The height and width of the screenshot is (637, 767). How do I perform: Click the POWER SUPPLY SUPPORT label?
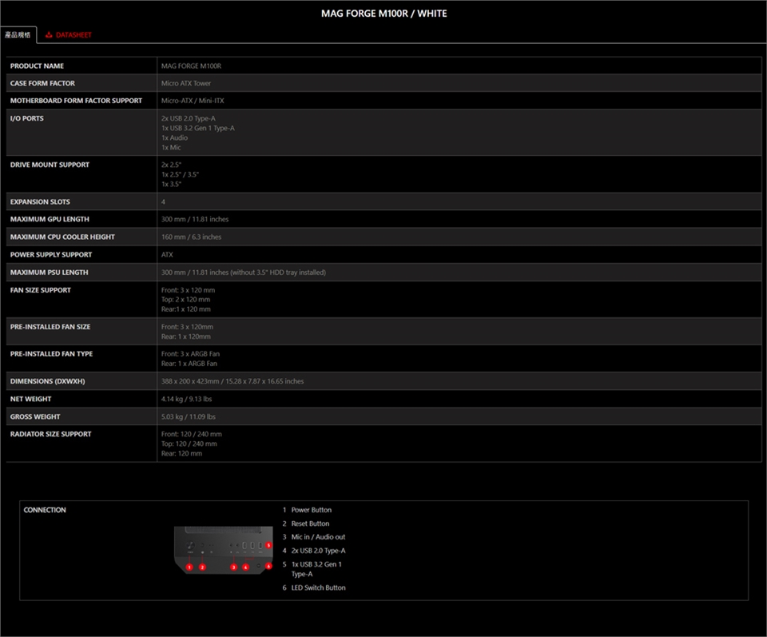[x=51, y=255]
